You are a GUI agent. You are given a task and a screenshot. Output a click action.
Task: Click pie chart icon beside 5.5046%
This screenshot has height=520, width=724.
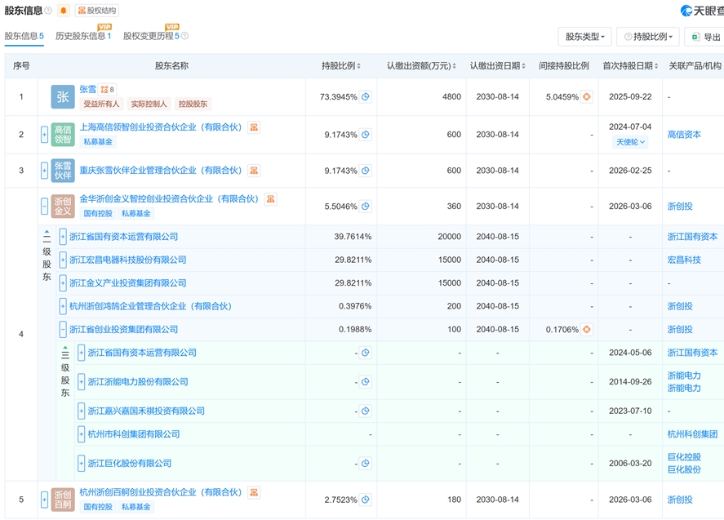click(x=366, y=207)
